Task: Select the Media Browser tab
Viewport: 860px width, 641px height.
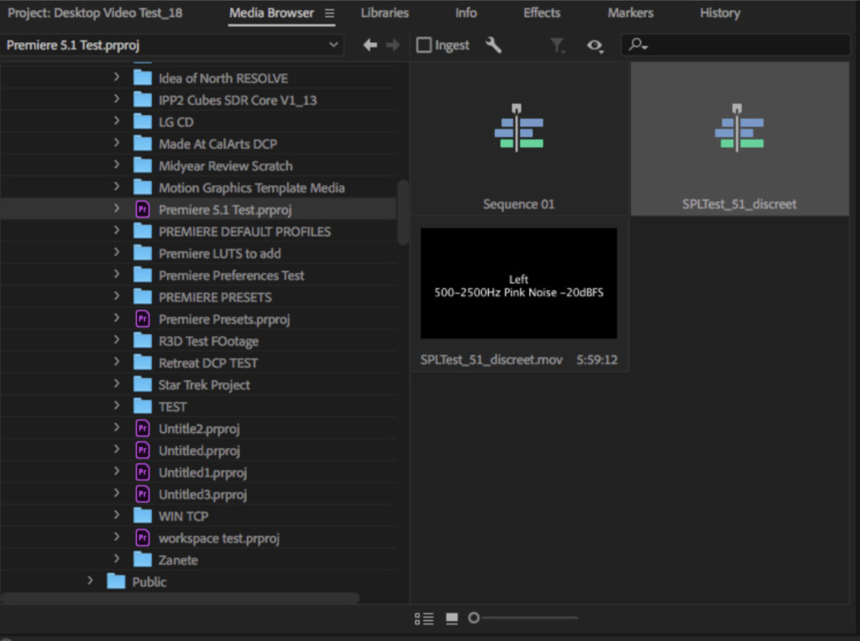Action: (271, 13)
